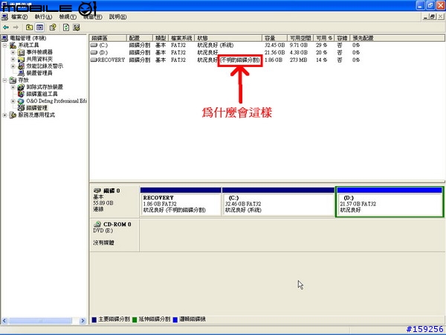The image size is (446, 335).
Task: Select the 磁碟管理 tree item label
Action: [37, 108]
